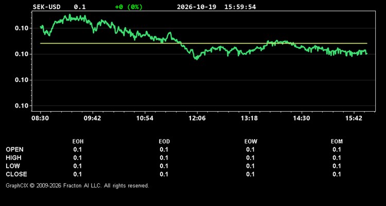Select the EOM column header
This screenshot has height=206, width=386.
click(337, 142)
